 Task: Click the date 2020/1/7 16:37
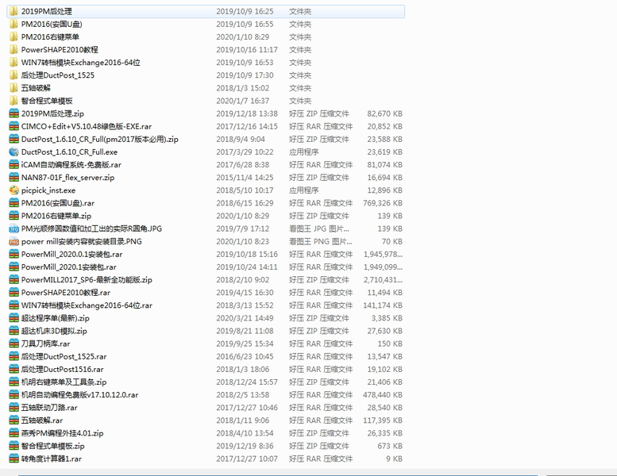click(242, 101)
